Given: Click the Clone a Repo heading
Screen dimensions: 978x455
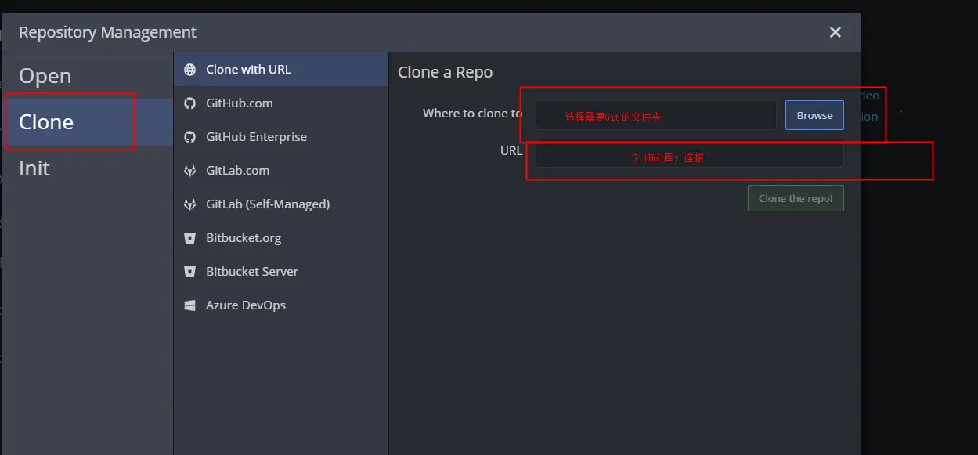Looking at the screenshot, I should 446,72.
